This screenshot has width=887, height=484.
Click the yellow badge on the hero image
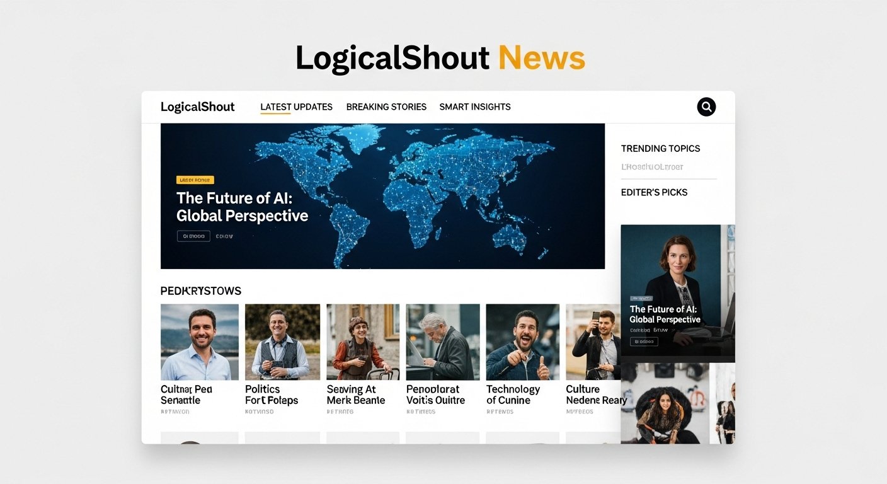[x=195, y=180]
